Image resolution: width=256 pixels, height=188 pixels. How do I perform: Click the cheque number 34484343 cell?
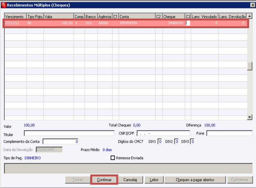[174, 23]
